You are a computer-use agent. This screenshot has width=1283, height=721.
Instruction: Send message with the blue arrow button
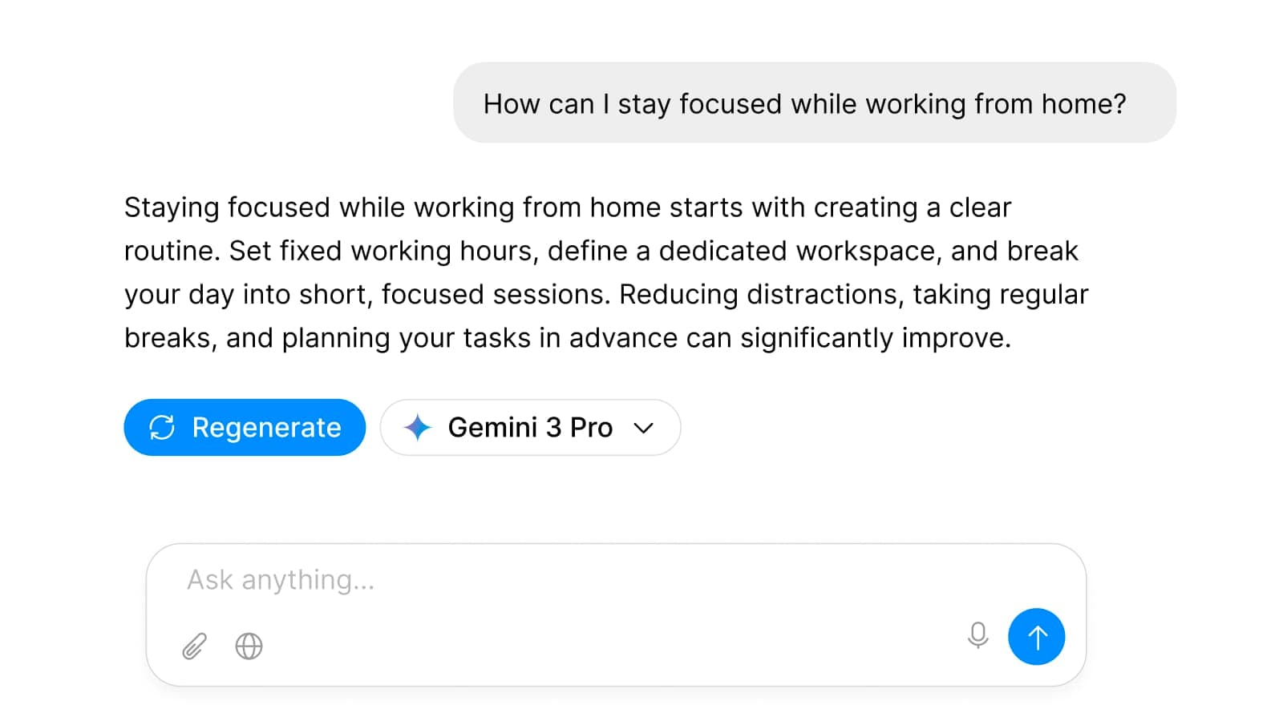[1036, 637]
